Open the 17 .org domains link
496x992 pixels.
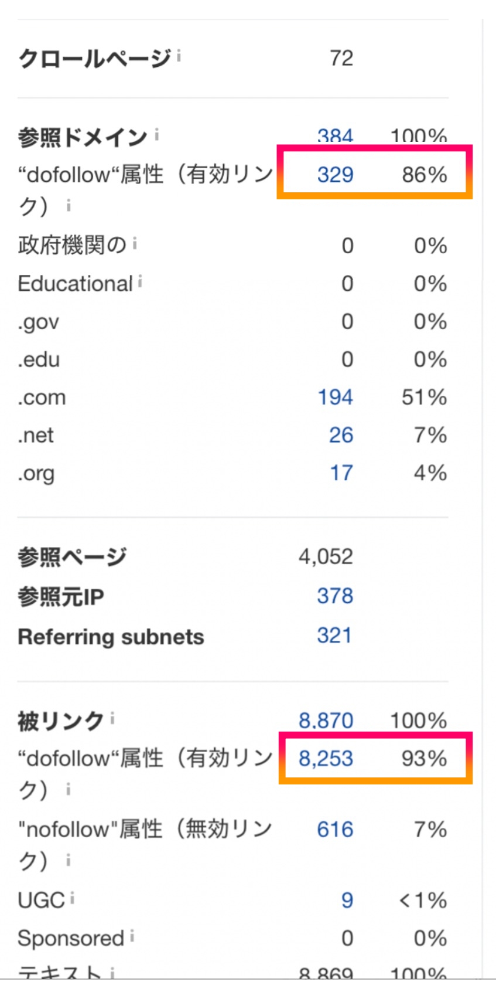coord(341,473)
